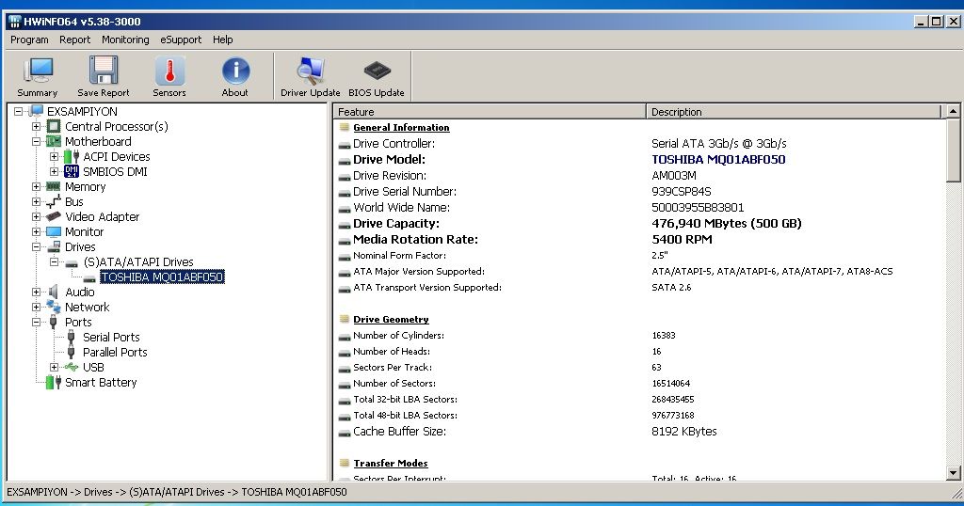The height and width of the screenshot is (506, 964).
Task: Click the Feature column header
Action: tap(490, 112)
